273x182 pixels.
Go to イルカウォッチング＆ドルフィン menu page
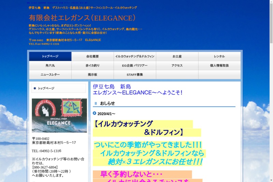135,56
